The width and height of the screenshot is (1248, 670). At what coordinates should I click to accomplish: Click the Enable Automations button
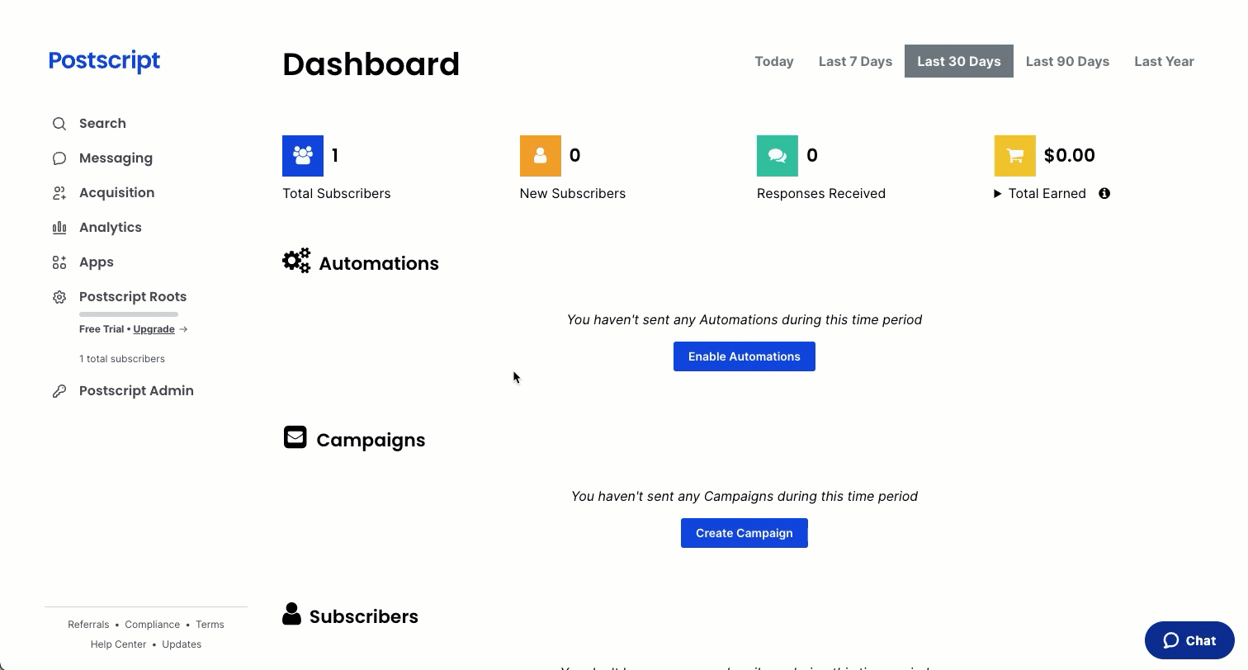coord(744,356)
